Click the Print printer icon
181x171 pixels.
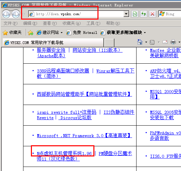[x=173, y=42]
